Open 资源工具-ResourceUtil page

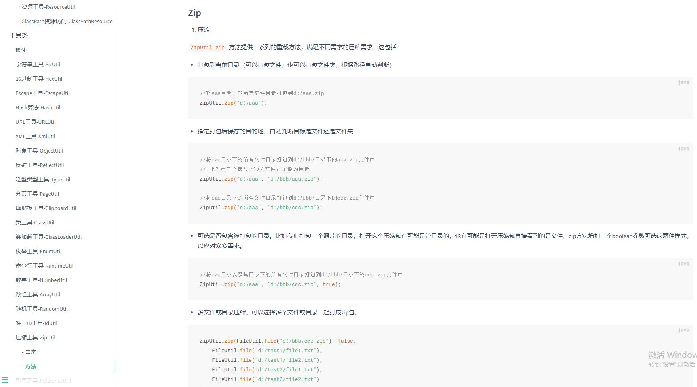point(48,7)
